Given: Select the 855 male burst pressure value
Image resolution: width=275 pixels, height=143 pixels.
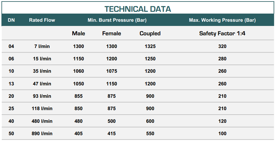Looking at the screenshot, I should point(78,96).
